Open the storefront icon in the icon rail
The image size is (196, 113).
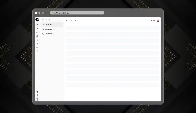point(37,28)
